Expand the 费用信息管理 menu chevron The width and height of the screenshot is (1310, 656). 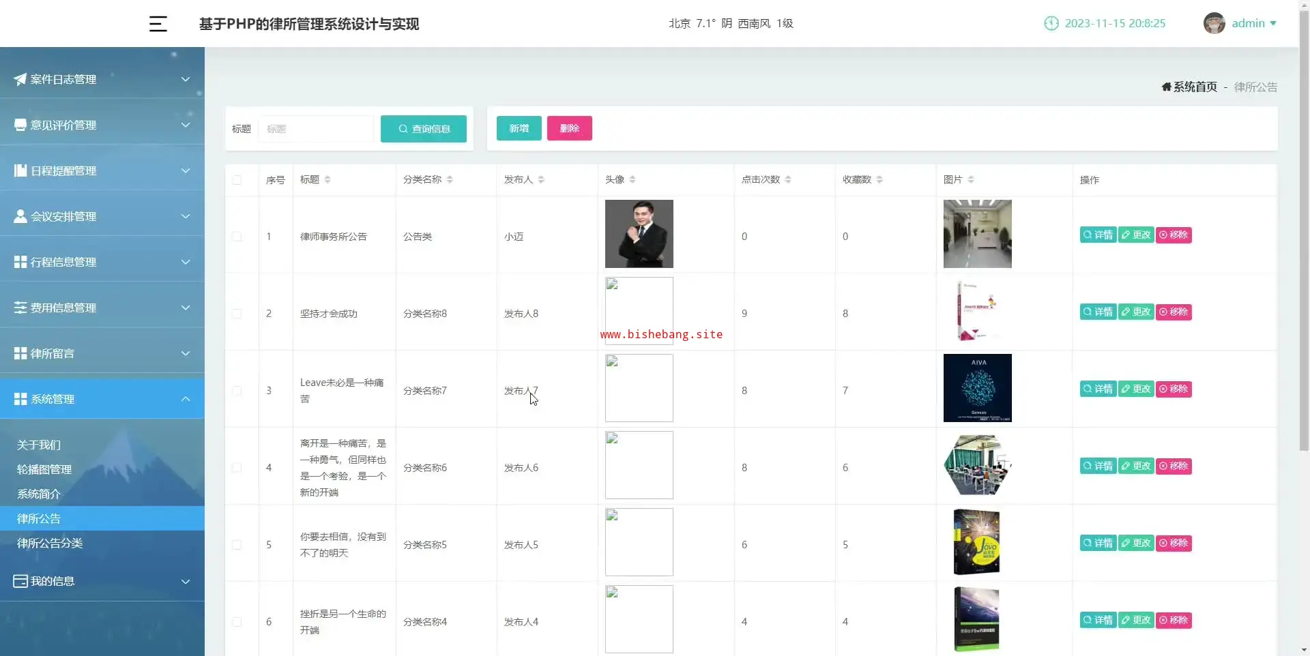click(x=186, y=308)
